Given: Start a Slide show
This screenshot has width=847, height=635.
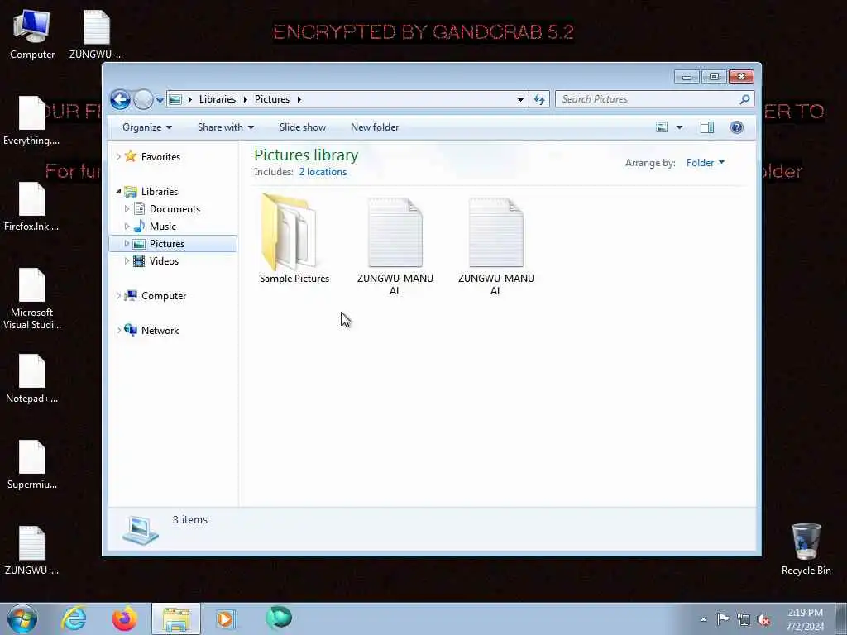Looking at the screenshot, I should point(303,127).
